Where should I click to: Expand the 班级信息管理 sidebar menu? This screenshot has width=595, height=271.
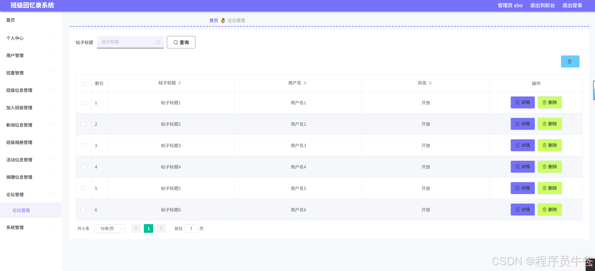(x=31, y=90)
